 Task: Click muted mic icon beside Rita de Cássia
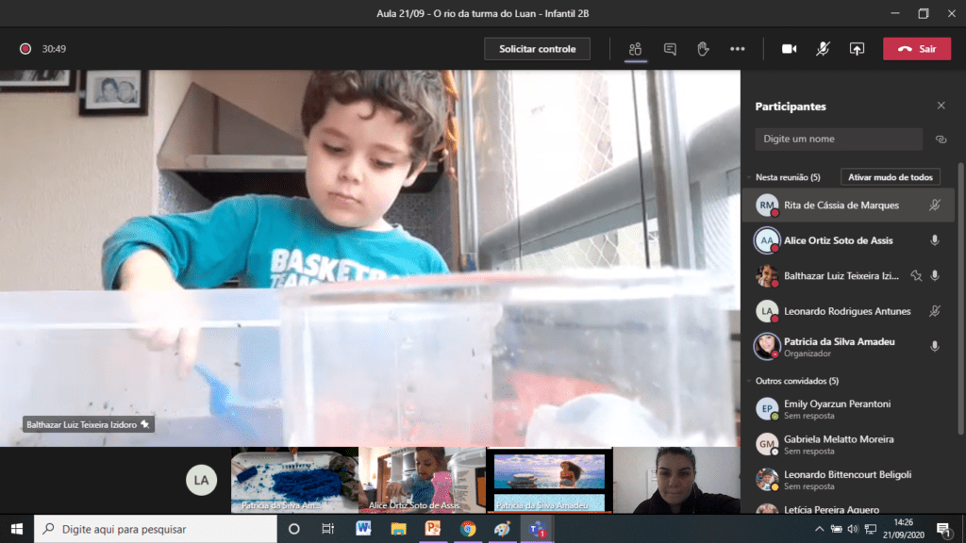pos(935,205)
